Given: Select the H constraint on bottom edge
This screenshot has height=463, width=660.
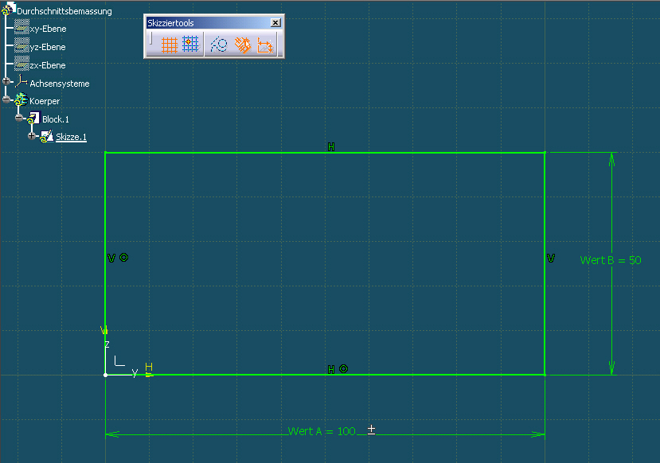Looking at the screenshot, I should (331, 369).
